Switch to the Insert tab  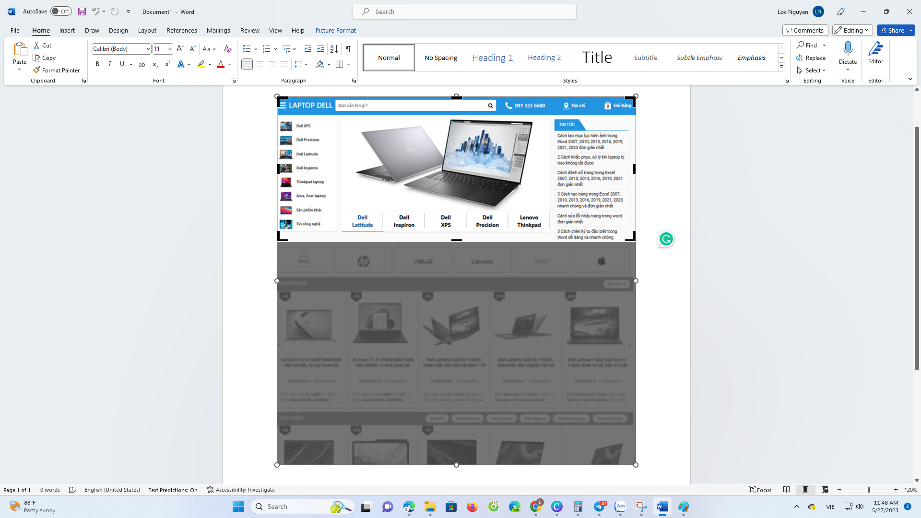67,30
